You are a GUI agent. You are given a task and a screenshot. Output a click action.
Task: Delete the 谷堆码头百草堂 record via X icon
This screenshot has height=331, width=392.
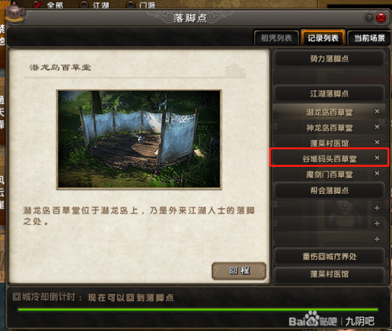point(377,158)
